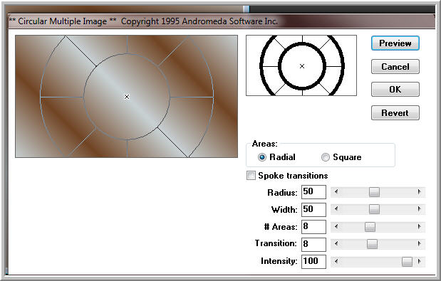Click the Intensity slider thumb
441x281 pixels.
(407, 262)
